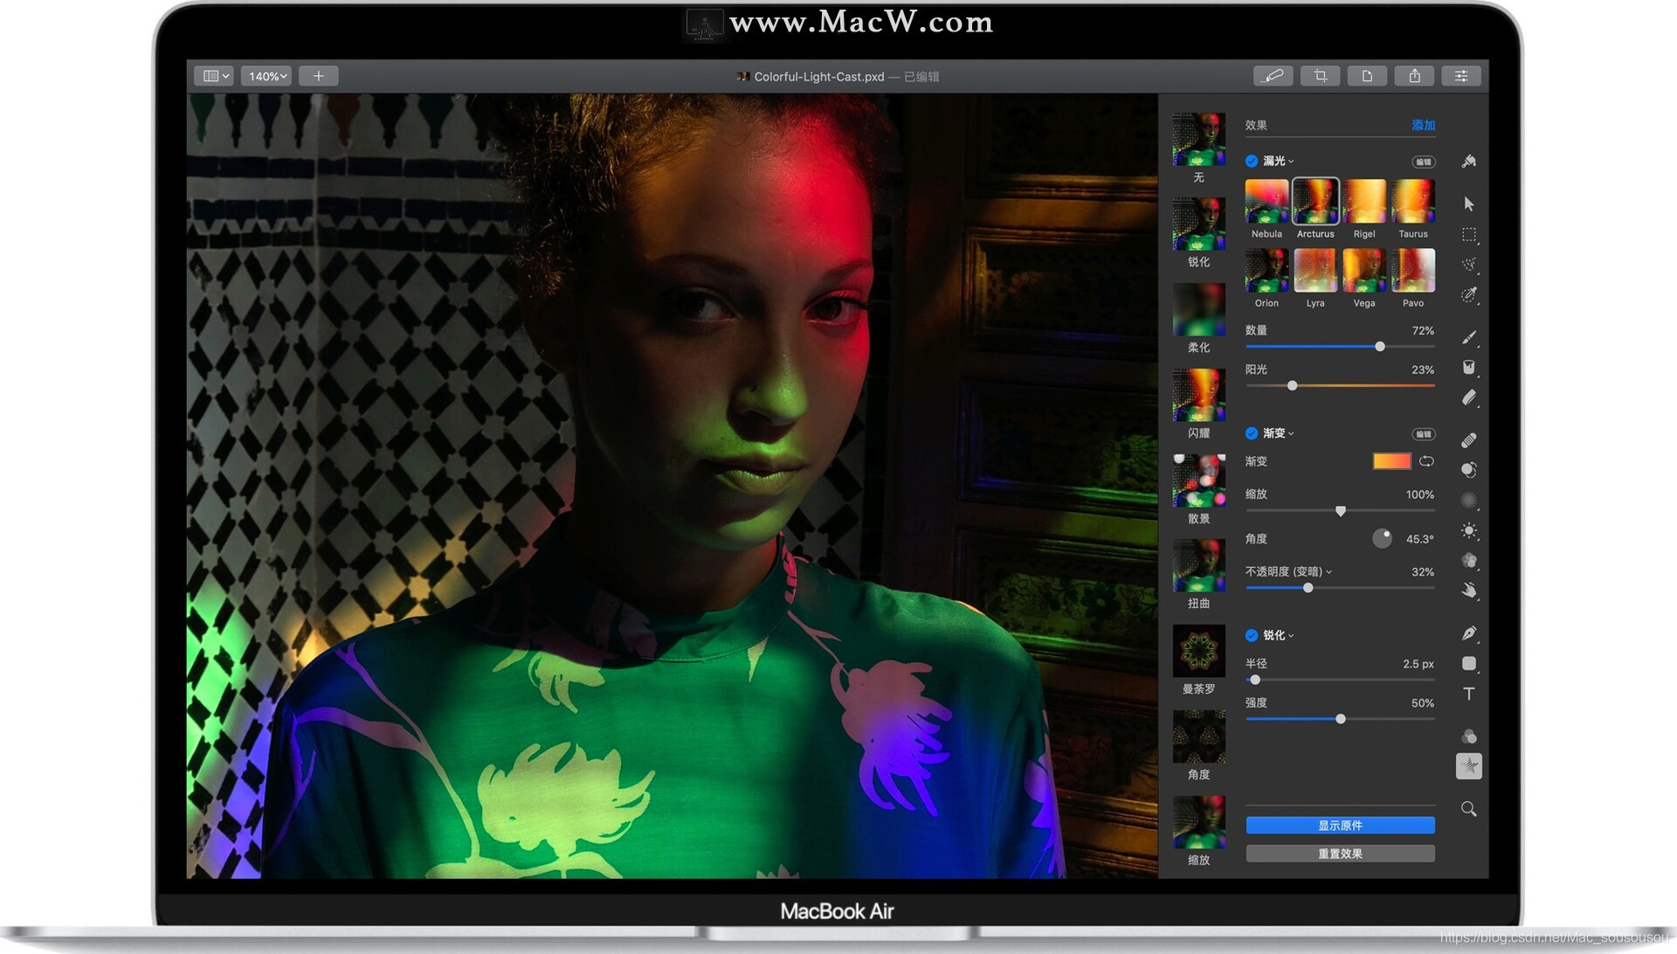Open the Share icon in toolbar
Image resolution: width=1677 pixels, height=954 pixels.
(1414, 76)
